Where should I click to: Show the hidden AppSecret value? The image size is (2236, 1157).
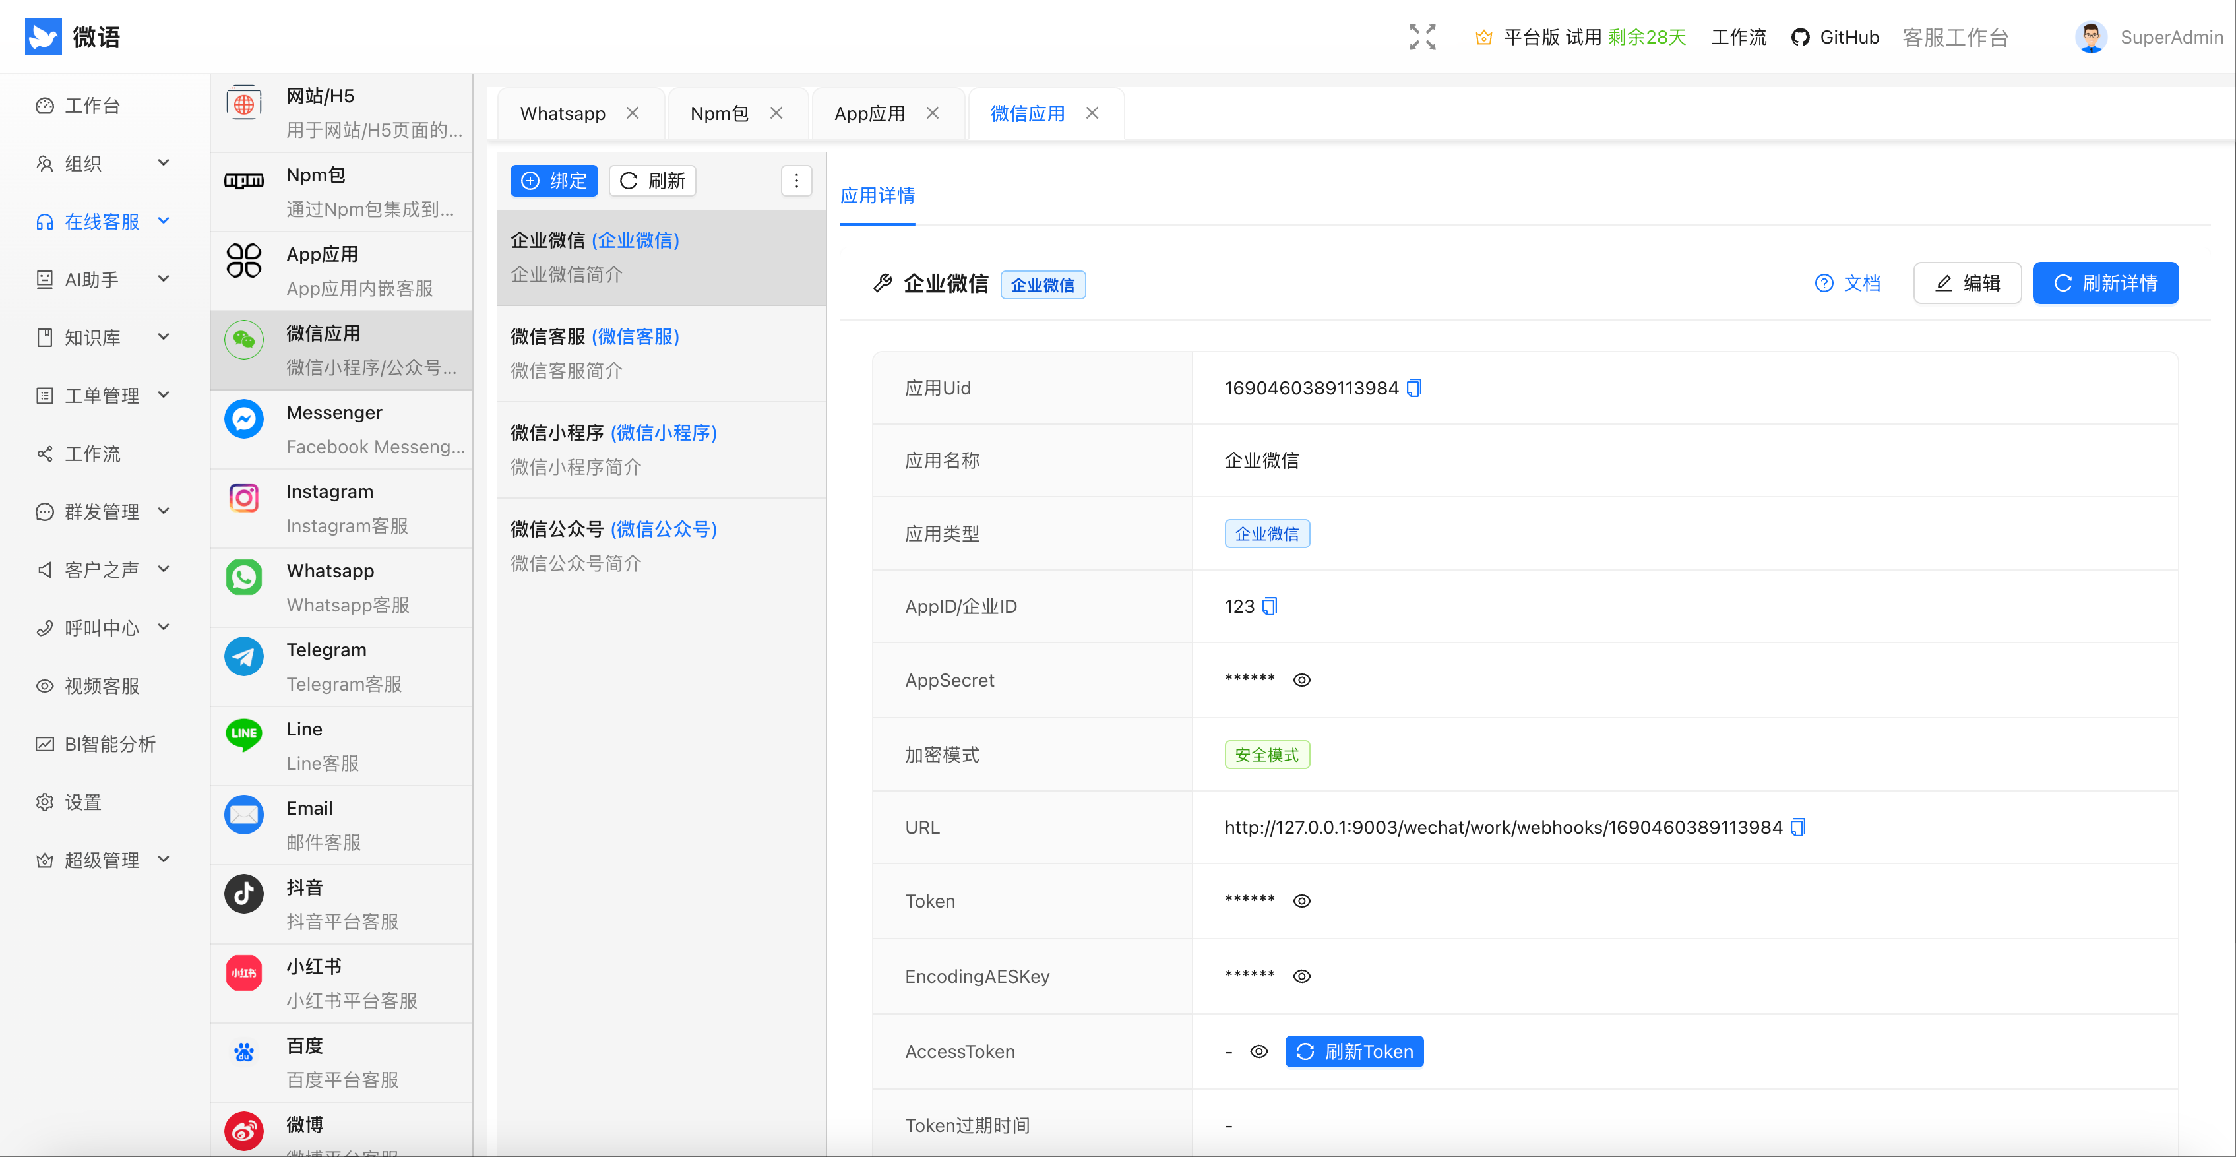point(1301,679)
